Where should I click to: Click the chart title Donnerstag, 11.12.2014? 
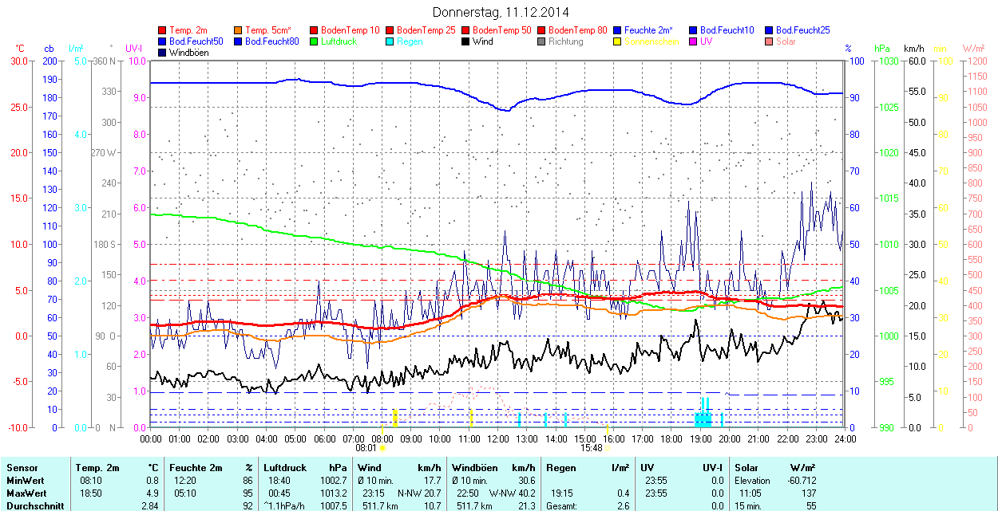coord(501,12)
